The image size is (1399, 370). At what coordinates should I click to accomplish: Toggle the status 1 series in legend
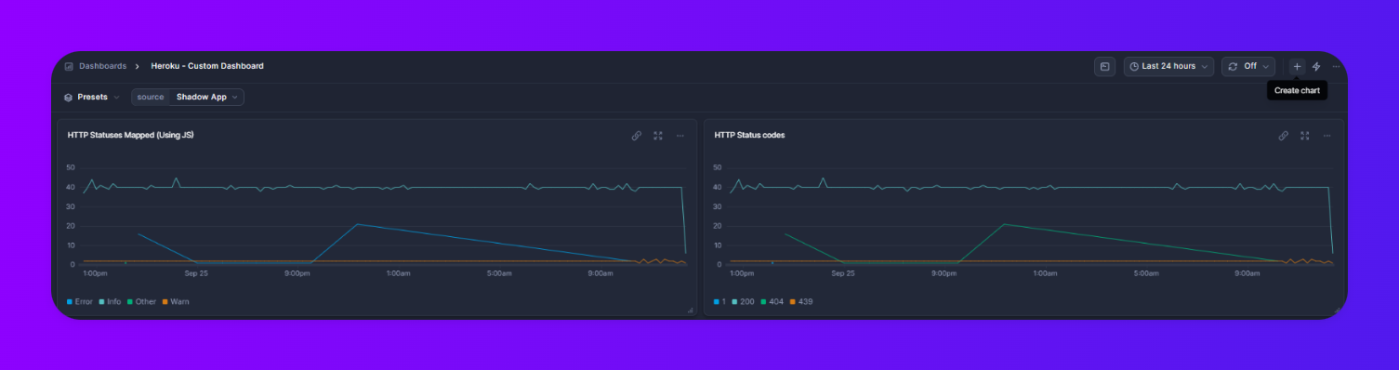point(720,301)
